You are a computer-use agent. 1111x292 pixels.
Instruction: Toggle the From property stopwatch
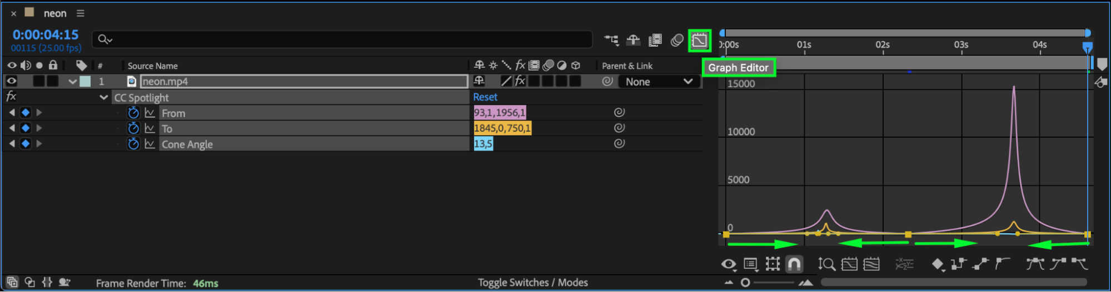click(x=133, y=113)
